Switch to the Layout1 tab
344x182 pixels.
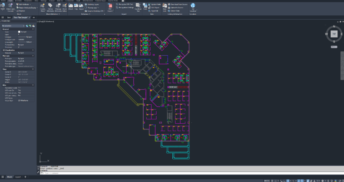coord(18,177)
